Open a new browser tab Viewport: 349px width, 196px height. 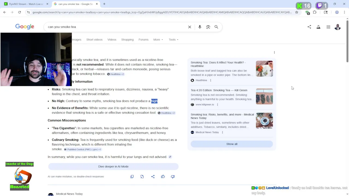(x=104, y=4)
